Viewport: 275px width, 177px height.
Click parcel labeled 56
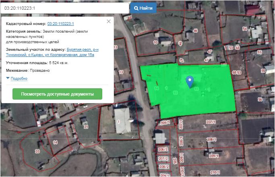click(x=260, y=100)
